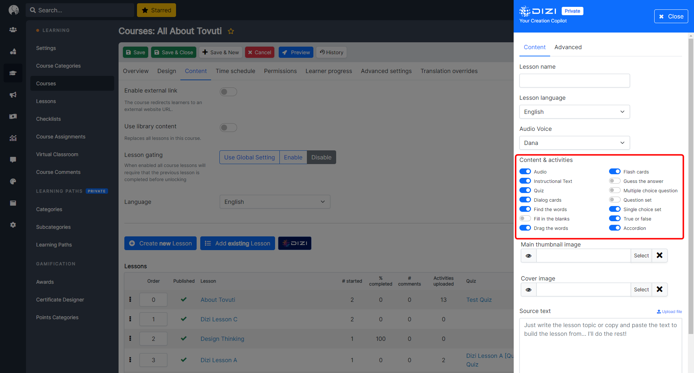Switch to the Design tab
The height and width of the screenshot is (373, 694).
point(167,71)
